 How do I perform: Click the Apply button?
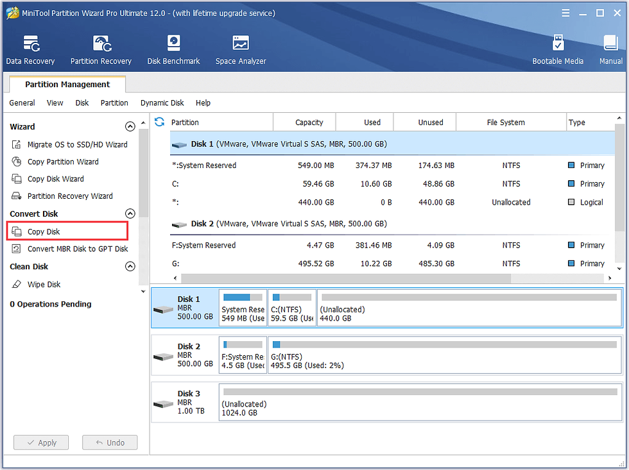(41, 442)
